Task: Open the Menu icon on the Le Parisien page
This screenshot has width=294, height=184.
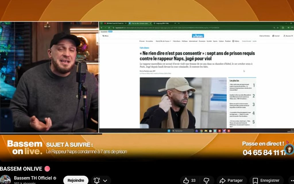Action: pyautogui.click(x=105, y=36)
